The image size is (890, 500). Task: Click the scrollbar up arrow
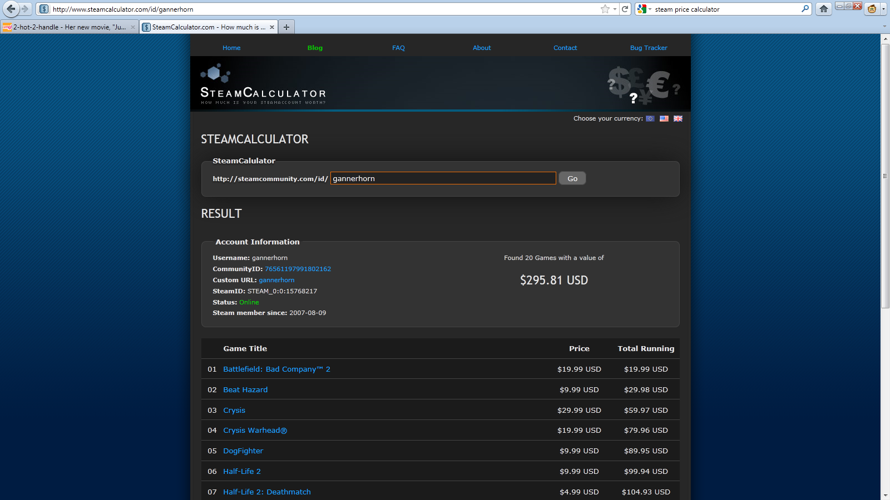click(x=885, y=39)
